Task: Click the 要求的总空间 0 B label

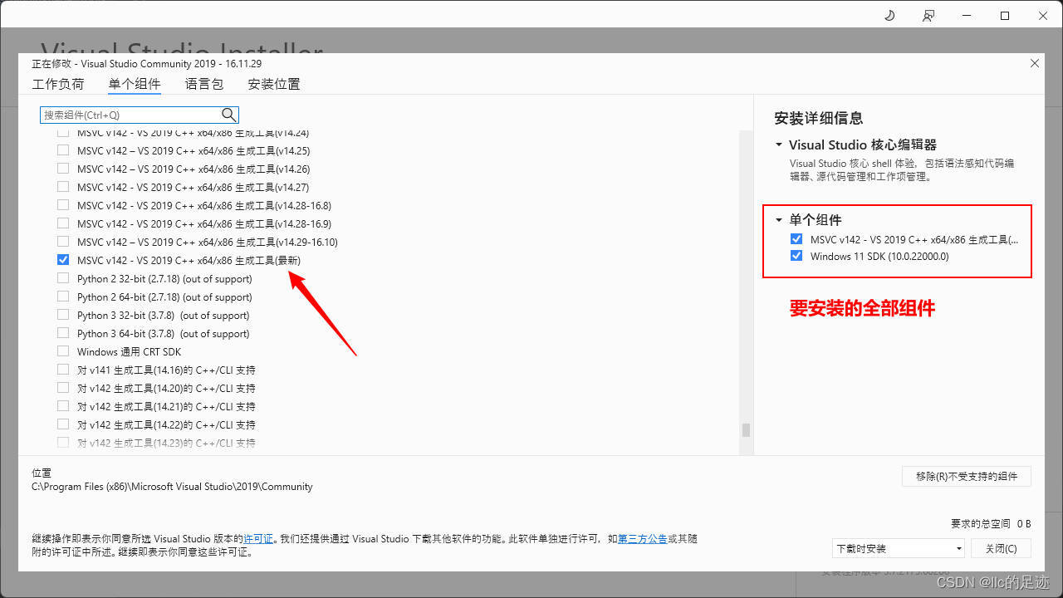Action: tap(991, 523)
